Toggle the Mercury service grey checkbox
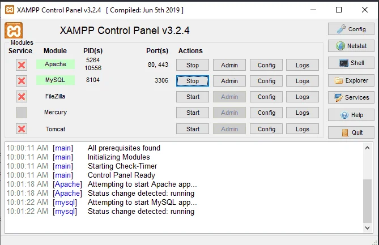This screenshot has width=379, height=245. [22, 113]
